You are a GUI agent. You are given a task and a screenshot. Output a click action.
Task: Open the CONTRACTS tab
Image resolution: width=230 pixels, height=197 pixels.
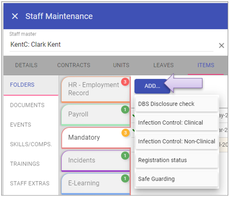[74, 65]
